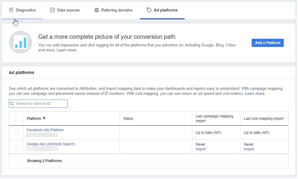Screen dimensions: 298x179
Task: Open the Facebook Ads Platform link
Action: (45, 130)
